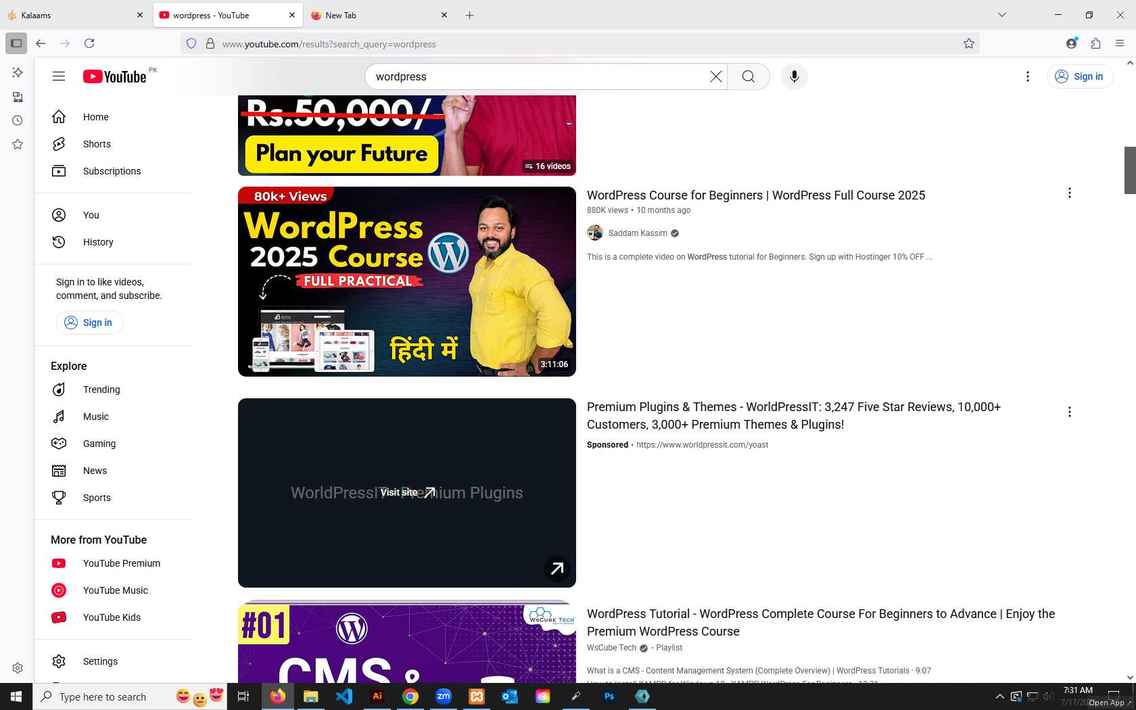
Task: Open the Firefox account icon
Action: pos(1071,43)
